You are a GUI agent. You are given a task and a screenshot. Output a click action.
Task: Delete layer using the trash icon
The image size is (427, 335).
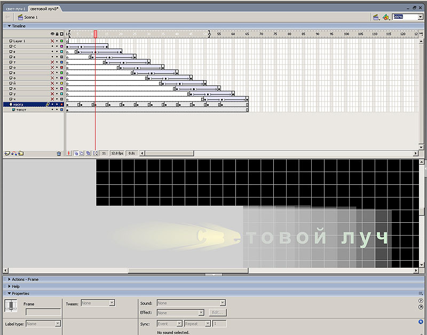59,153
